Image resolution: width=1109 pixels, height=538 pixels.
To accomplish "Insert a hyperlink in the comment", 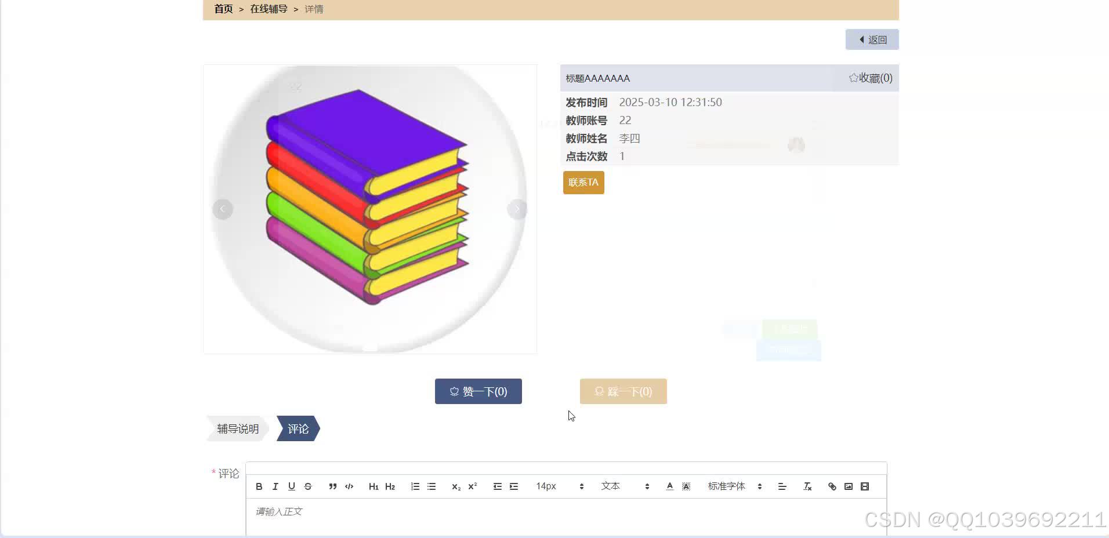I will click(832, 486).
